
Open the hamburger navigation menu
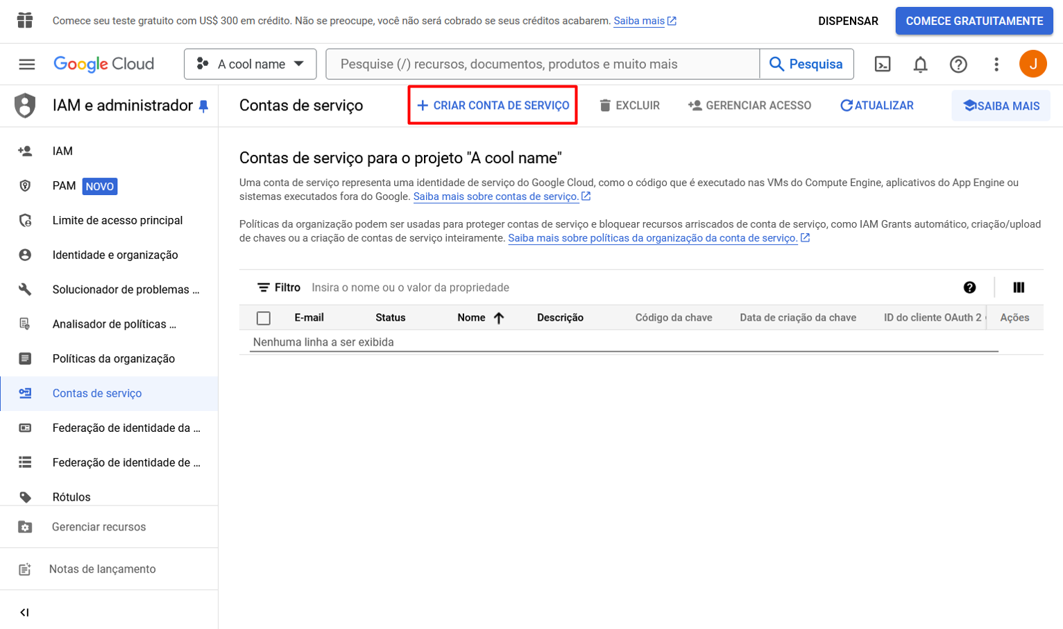[x=26, y=65]
